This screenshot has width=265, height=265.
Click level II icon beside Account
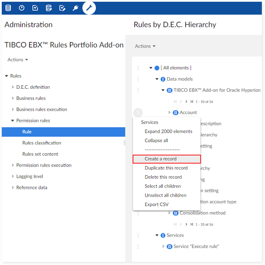[x=176, y=113]
